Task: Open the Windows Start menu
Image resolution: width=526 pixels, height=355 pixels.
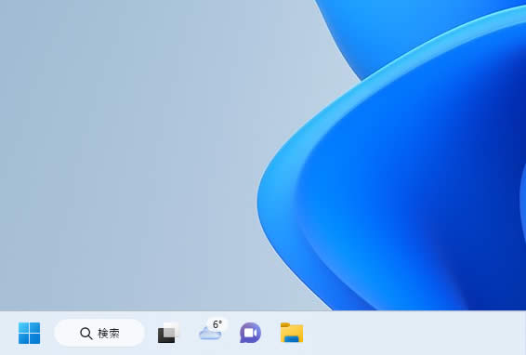Action: click(29, 333)
